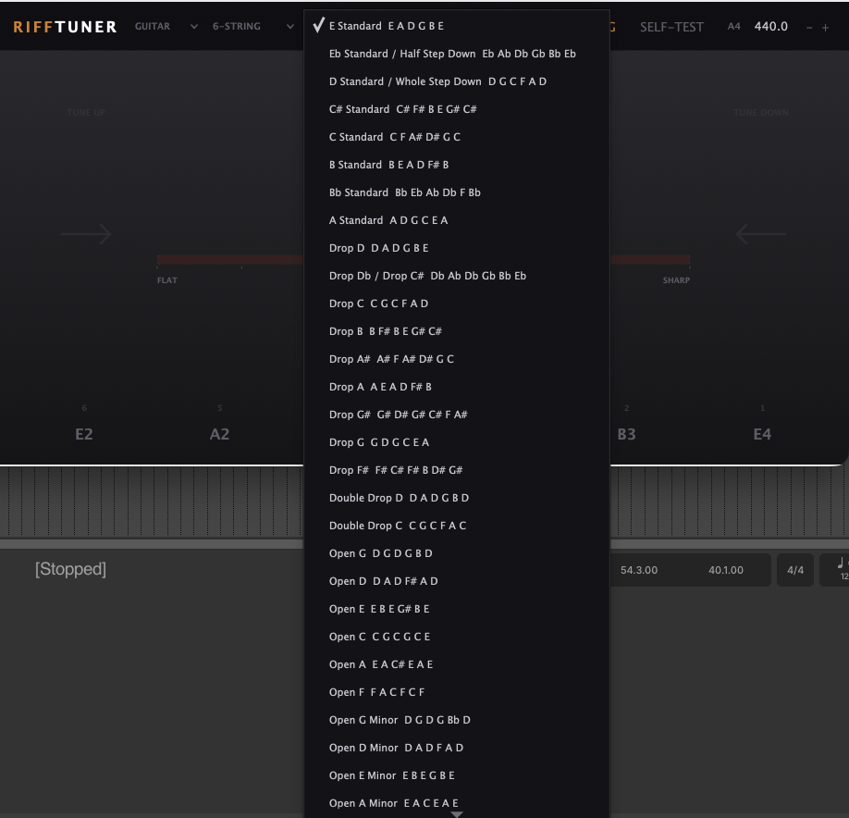This screenshot has width=849, height=818.
Task: Open the GUITAR instrument dropdown
Action: 166,26
